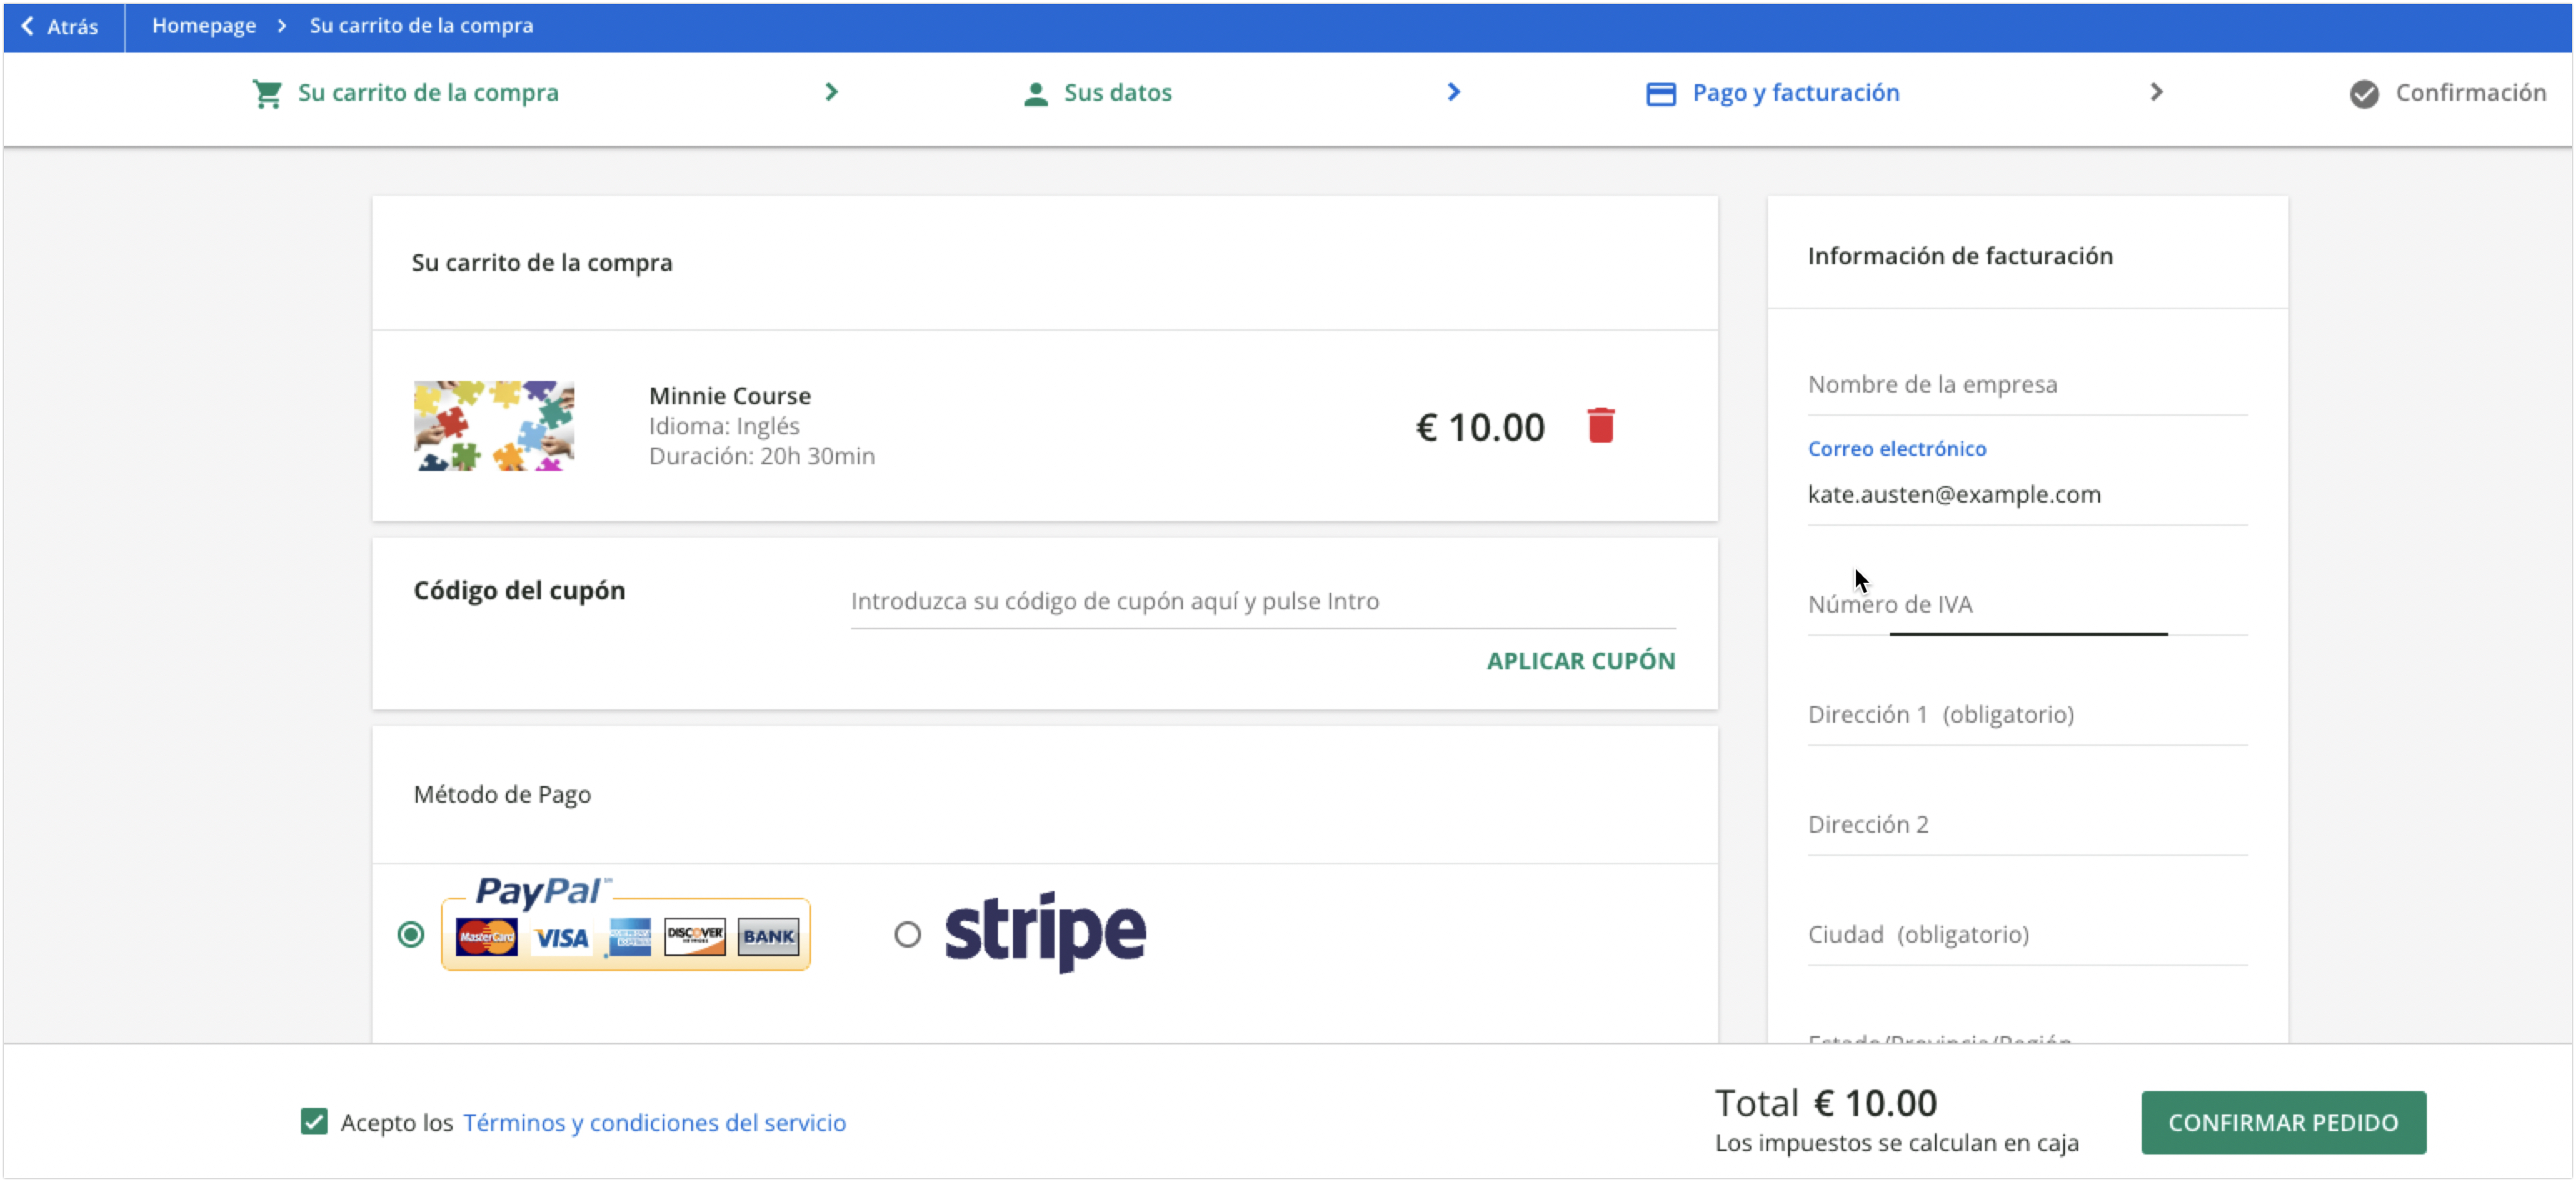The image size is (2576, 1182).
Task: Click the chevron after Pago y facturación step
Action: pos(2156,92)
